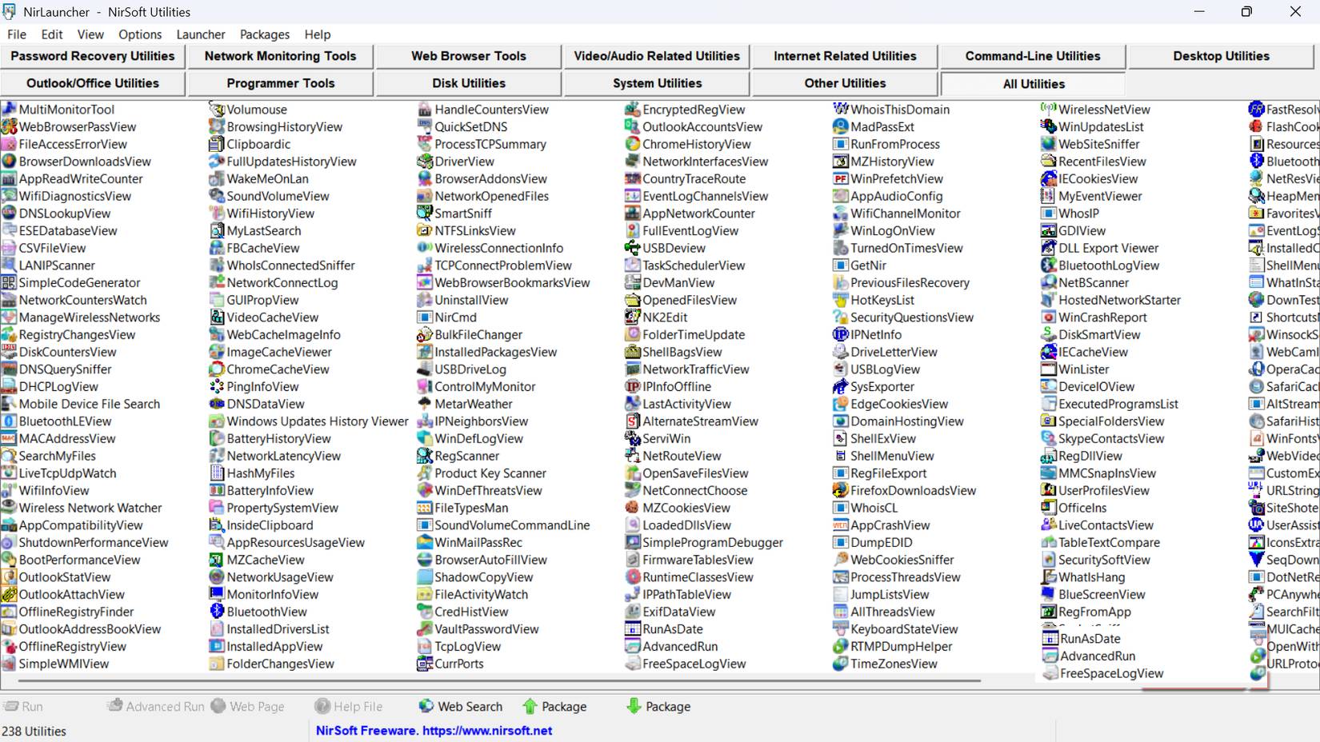The image size is (1320, 742).
Task: Select the BluetoothView icon
Action: click(216, 612)
